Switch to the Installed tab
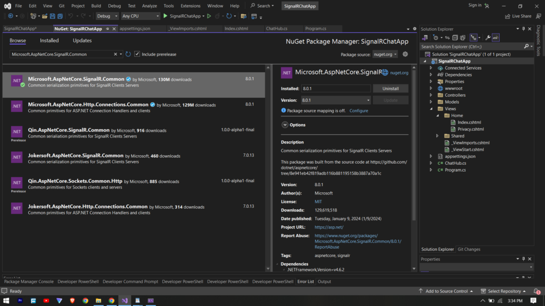545x306 pixels. point(49,40)
